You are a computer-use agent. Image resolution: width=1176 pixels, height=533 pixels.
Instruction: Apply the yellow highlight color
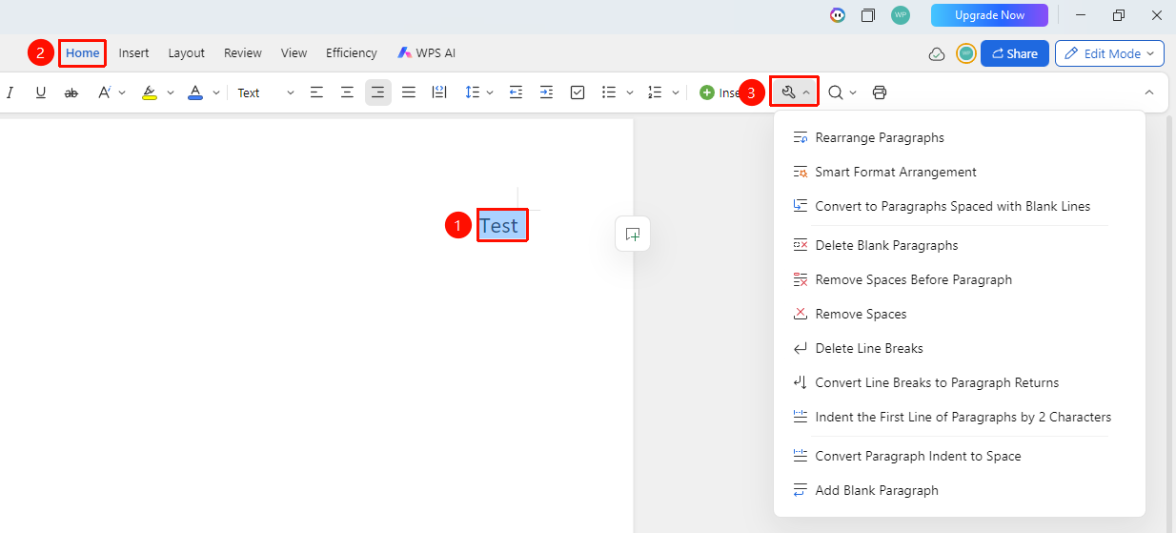(150, 92)
